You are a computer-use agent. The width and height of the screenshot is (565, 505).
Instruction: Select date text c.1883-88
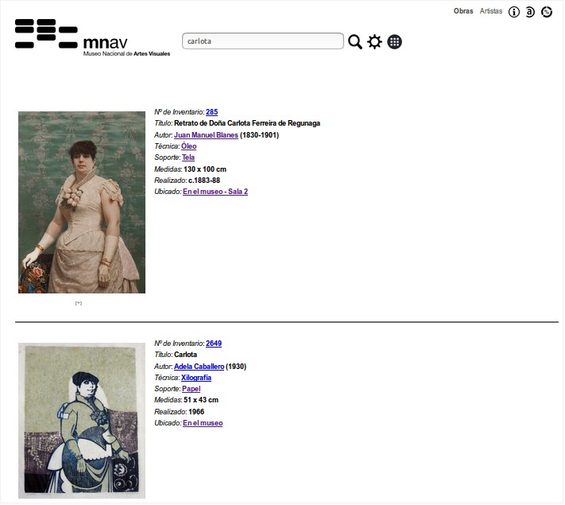pos(204,181)
